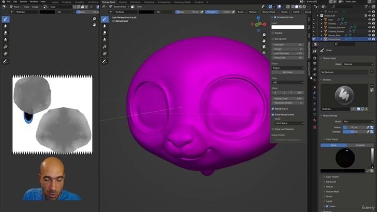The height and width of the screenshot is (212, 377).
Task: Select the Mask tool in the image editor
Action: (5, 54)
